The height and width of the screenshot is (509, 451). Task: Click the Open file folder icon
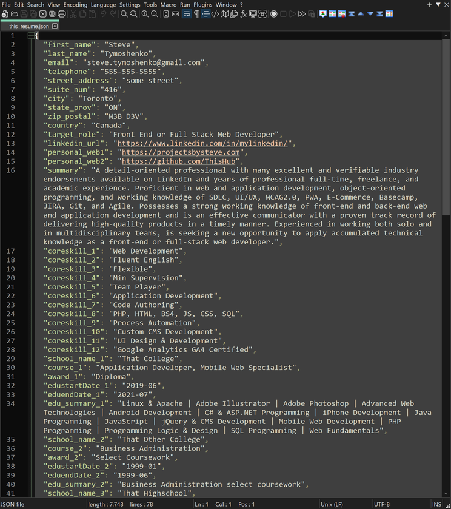coord(14,14)
